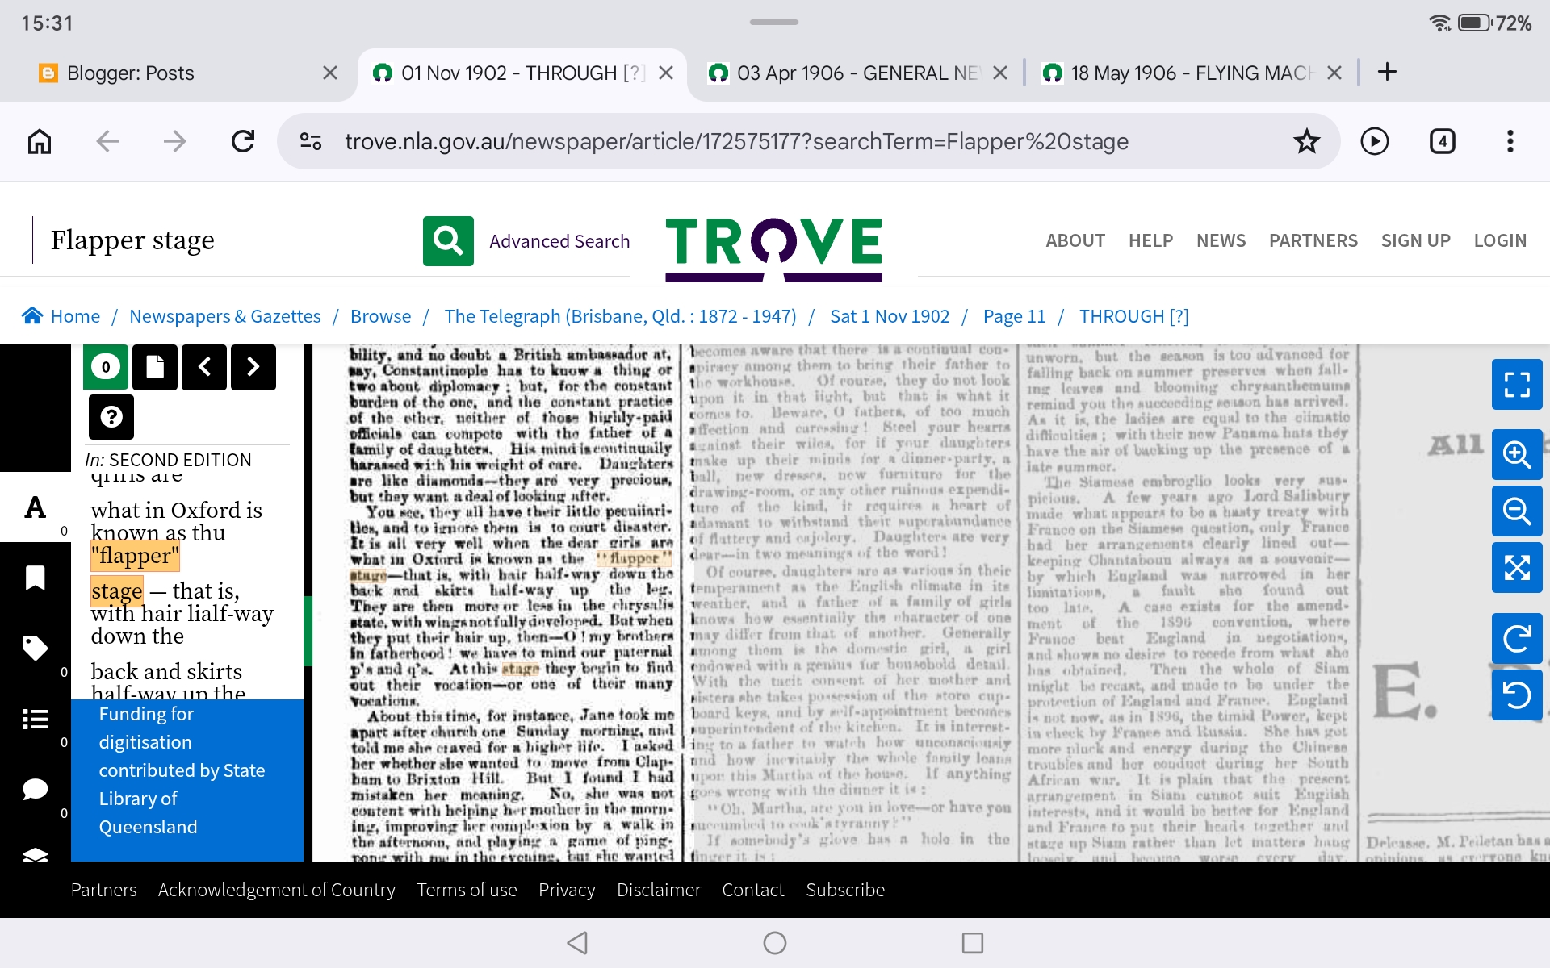Open fullscreen view of newspaper page
The height and width of the screenshot is (968, 1550).
click(x=1516, y=384)
